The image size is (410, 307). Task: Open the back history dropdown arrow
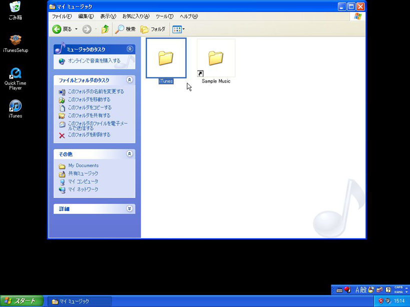pos(77,29)
